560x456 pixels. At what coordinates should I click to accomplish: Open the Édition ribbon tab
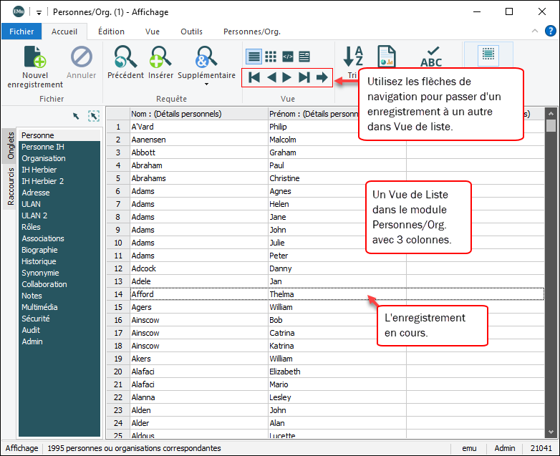pos(111,31)
